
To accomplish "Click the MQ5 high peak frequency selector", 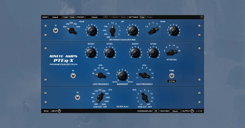I will [154, 30].
